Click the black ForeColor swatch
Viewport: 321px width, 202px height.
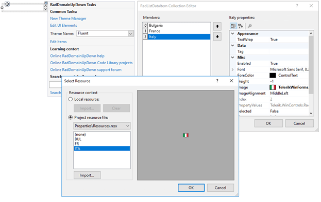273,76
